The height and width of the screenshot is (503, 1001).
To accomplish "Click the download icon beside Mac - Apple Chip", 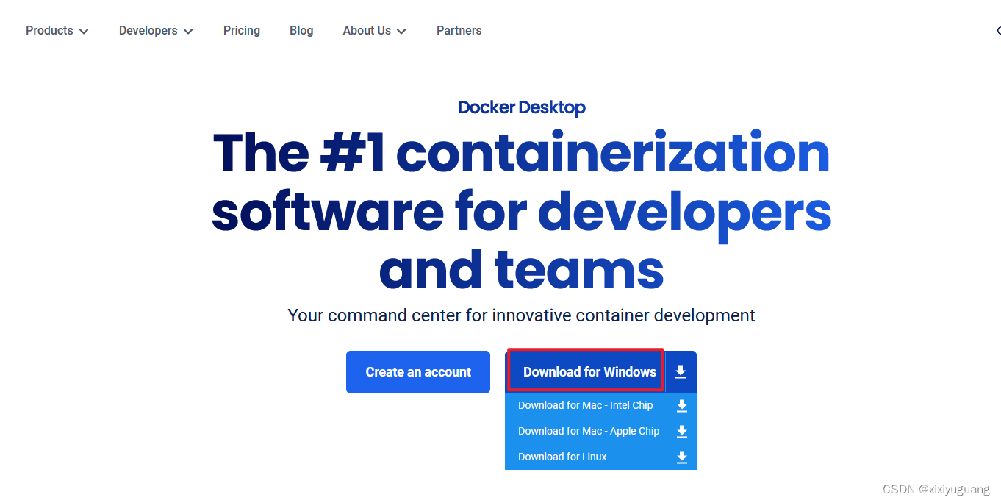I will click(681, 431).
